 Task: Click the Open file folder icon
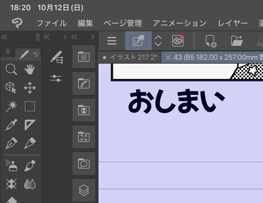coord(237,41)
